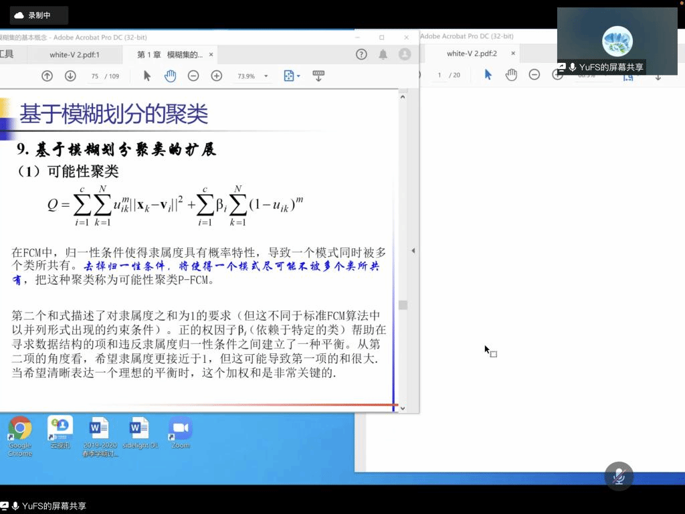
Task: Collapse the right pane arrow in left window
Action: coord(413,251)
